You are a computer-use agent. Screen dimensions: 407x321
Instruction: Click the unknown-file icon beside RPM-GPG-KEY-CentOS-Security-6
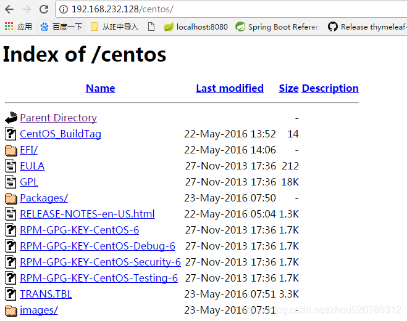[10, 262]
